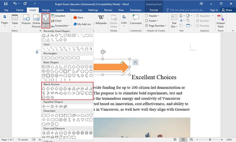This screenshot has height=142, width=236.
Task: Click the zoom slider in status bar
Action: pos(210,139)
